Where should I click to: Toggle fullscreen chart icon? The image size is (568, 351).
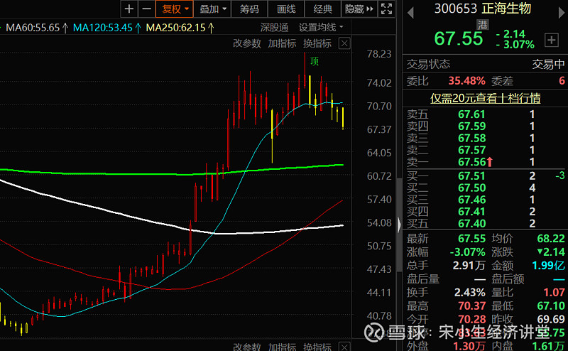(386, 9)
